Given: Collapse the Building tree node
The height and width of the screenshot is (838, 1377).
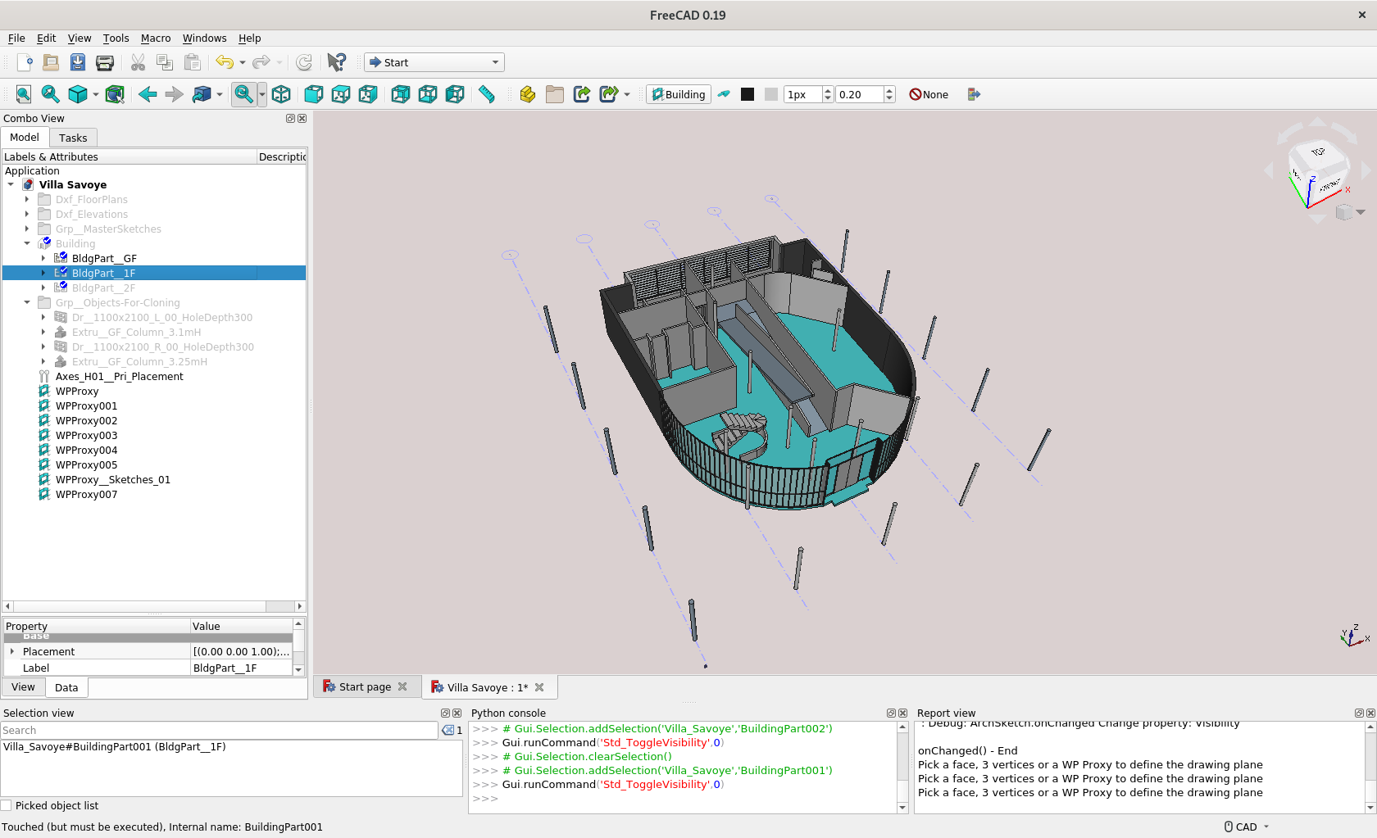Looking at the screenshot, I should point(27,243).
